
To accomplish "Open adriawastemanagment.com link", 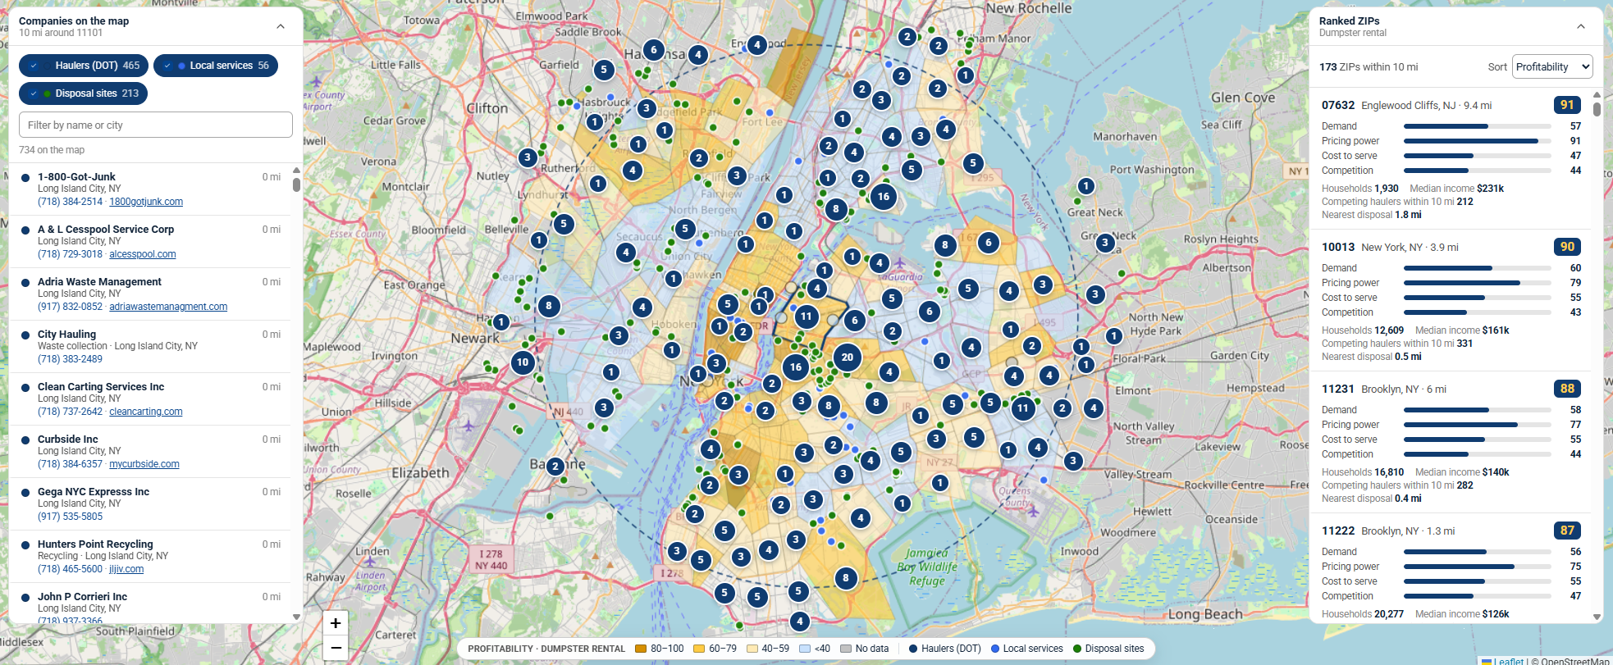I will point(168,307).
